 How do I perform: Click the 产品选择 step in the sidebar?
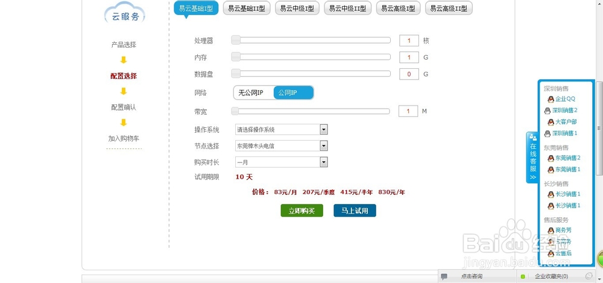[x=124, y=45]
